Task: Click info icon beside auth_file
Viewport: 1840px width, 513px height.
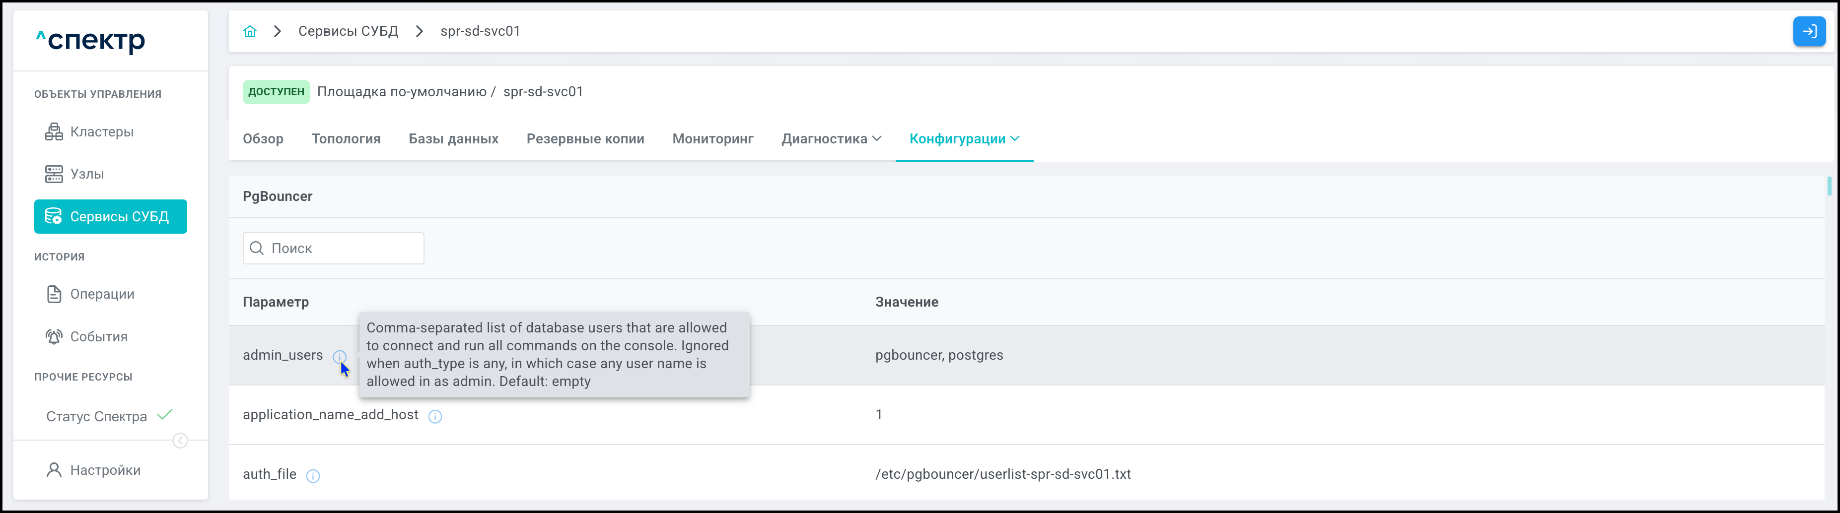Action: (313, 476)
